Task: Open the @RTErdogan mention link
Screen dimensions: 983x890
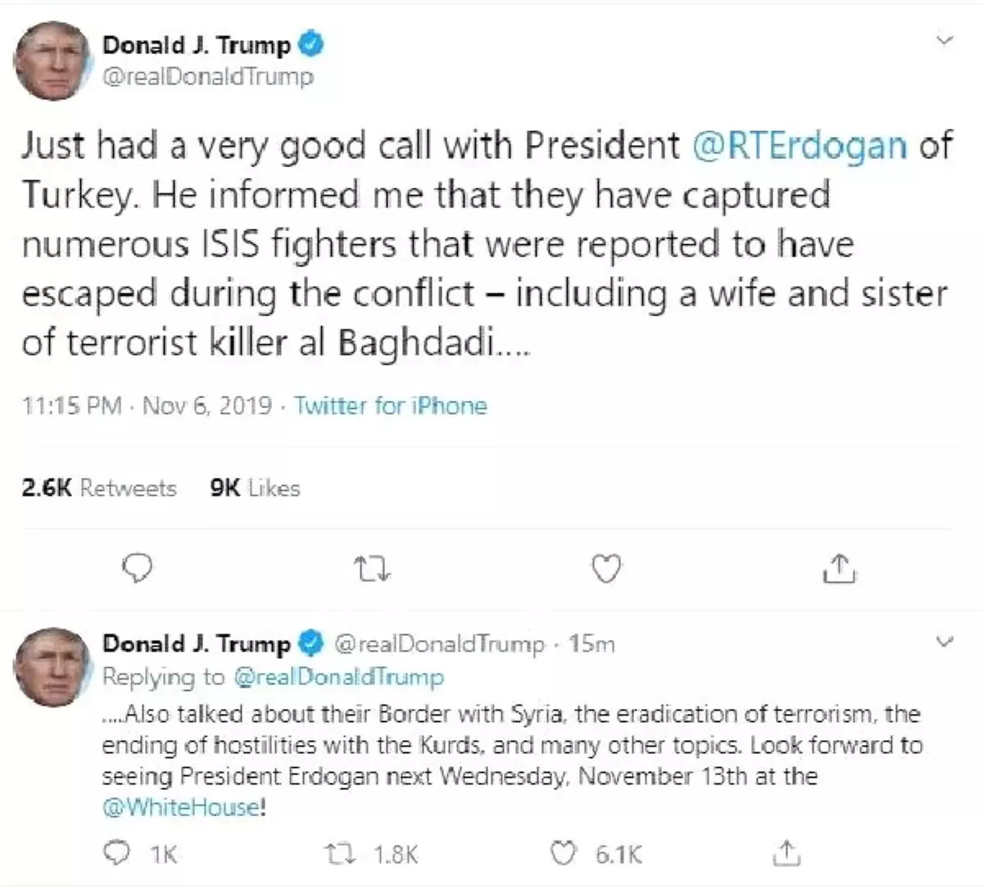Action: point(800,146)
